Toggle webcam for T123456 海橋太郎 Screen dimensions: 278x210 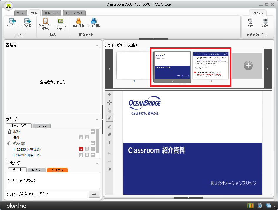tap(87, 149)
